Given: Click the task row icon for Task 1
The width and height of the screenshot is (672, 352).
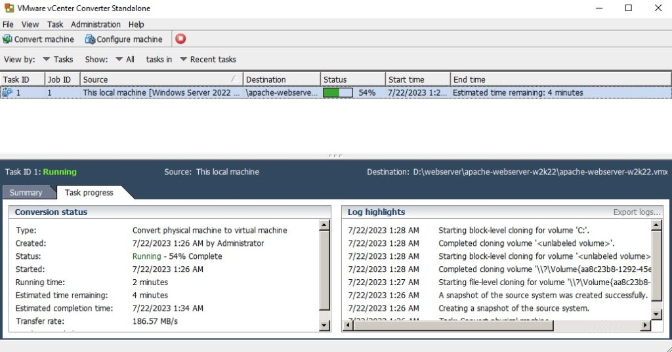Looking at the screenshot, I should tap(7, 92).
